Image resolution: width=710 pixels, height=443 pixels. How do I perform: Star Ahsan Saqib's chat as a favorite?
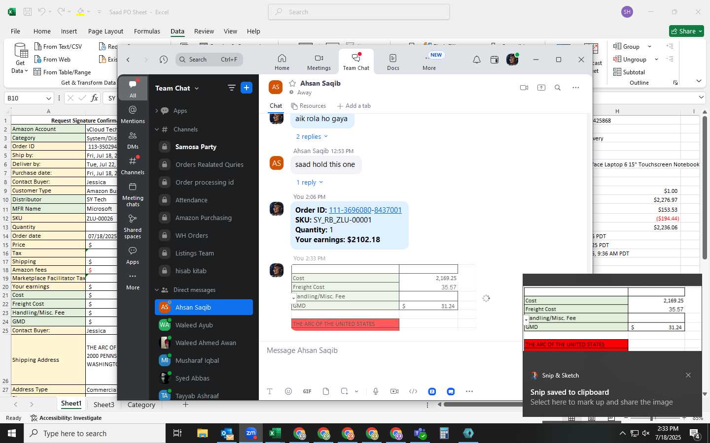292,83
